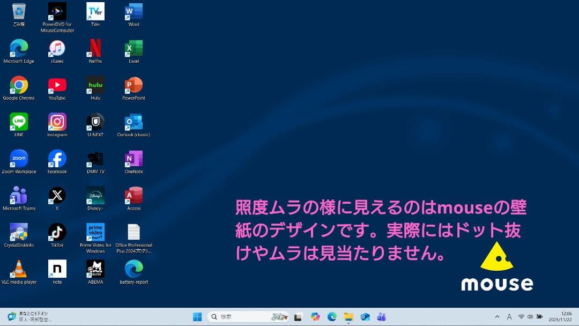The height and width of the screenshot is (326, 579).
Task: Select the ABEMA desktop shortcut
Action: (95, 272)
